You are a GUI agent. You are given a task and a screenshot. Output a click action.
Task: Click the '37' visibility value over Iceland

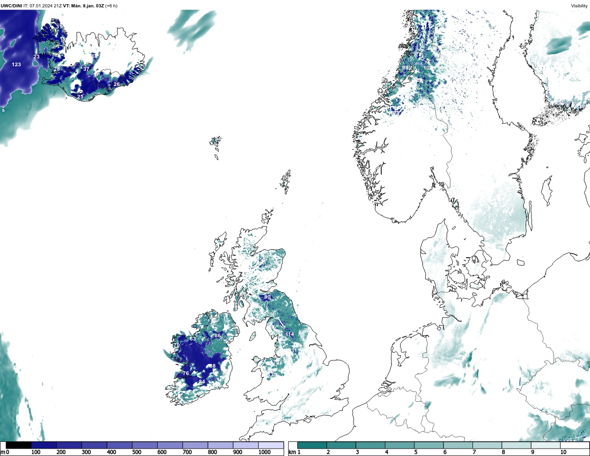[86, 69]
